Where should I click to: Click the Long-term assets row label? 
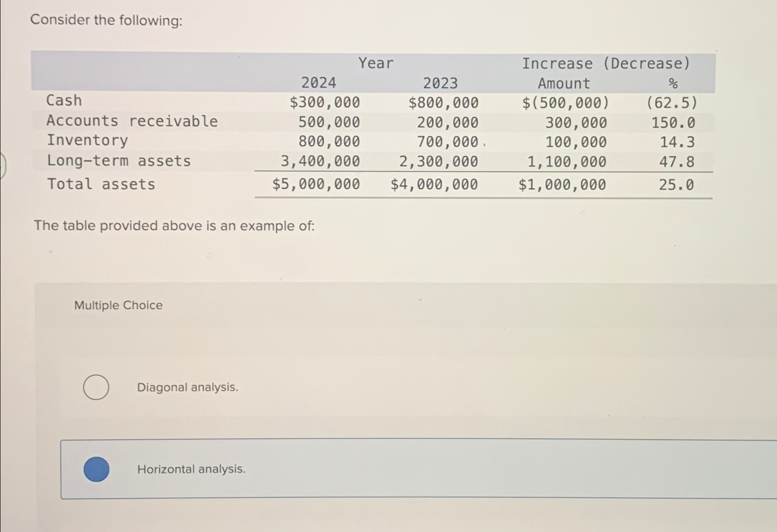click(119, 160)
